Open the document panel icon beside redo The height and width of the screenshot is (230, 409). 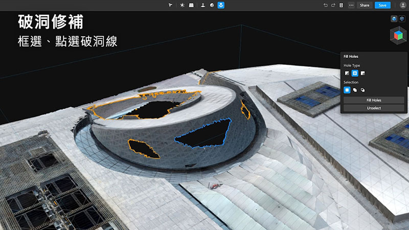(x=341, y=5)
